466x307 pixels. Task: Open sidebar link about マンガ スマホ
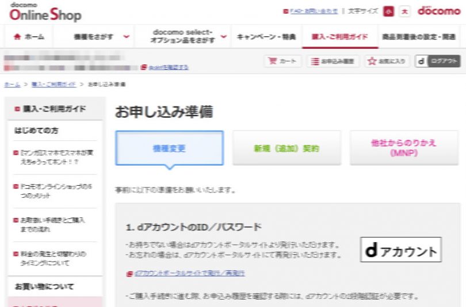56,158
